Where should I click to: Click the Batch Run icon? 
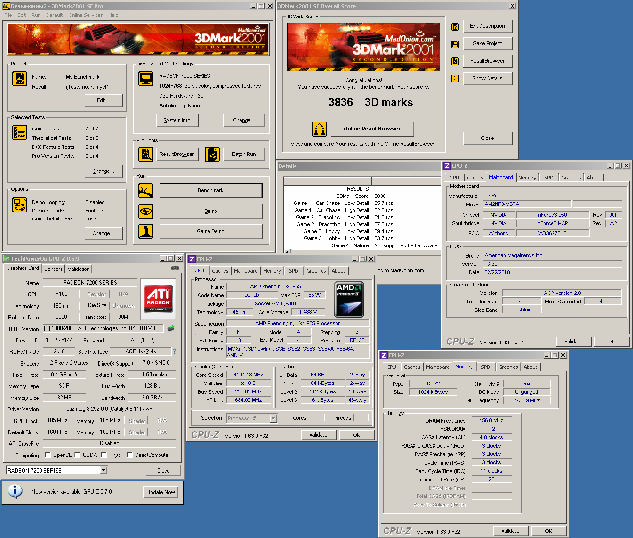pos(212,154)
